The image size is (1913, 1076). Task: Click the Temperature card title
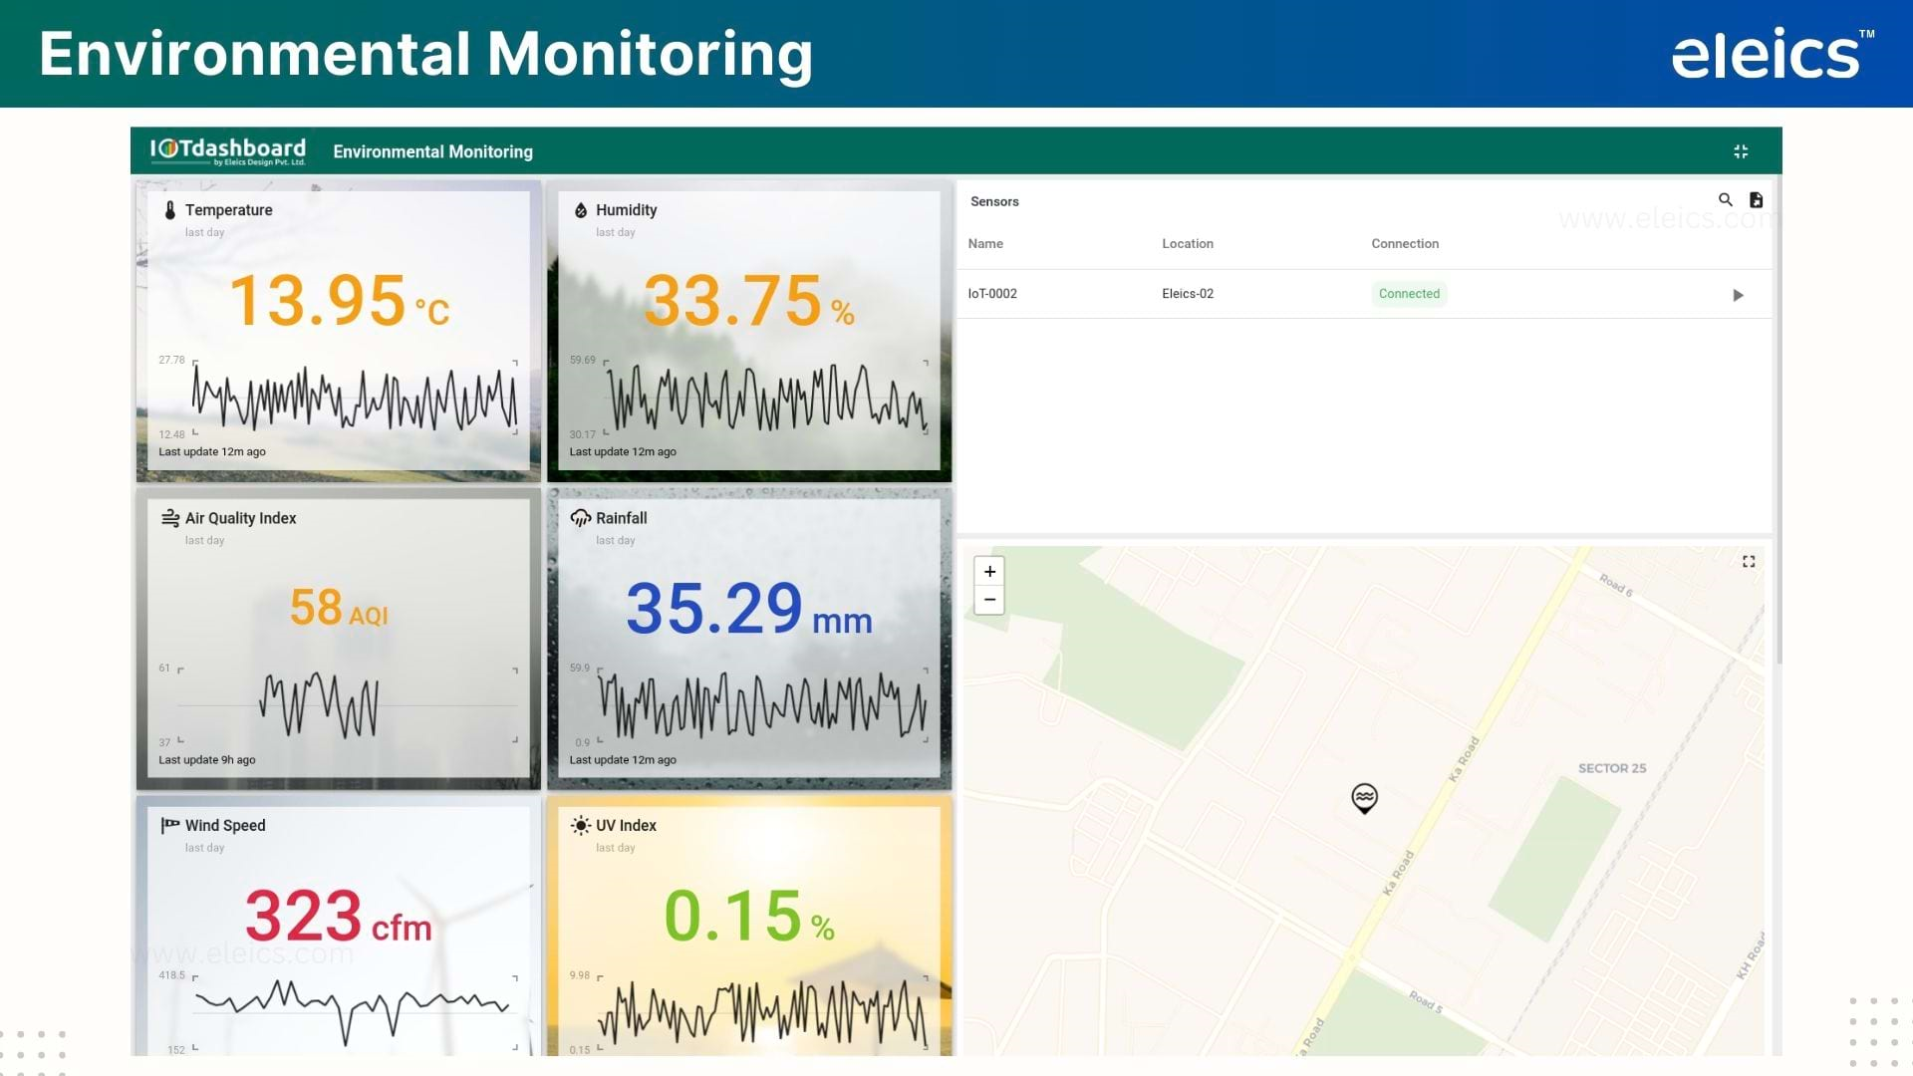[x=228, y=210]
